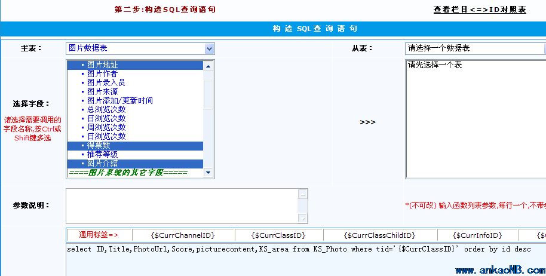
Task: Select the 推荐等级 field entry
Action: coord(102,154)
